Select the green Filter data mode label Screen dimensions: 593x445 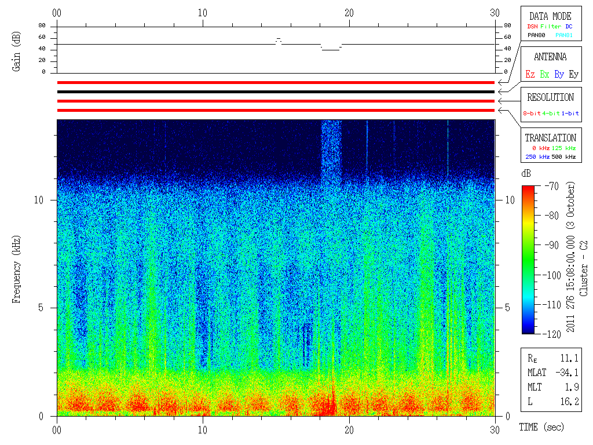pos(551,27)
